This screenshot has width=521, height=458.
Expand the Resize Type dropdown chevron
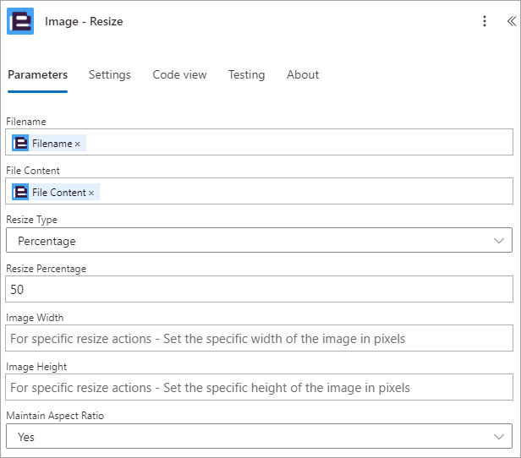click(x=499, y=240)
